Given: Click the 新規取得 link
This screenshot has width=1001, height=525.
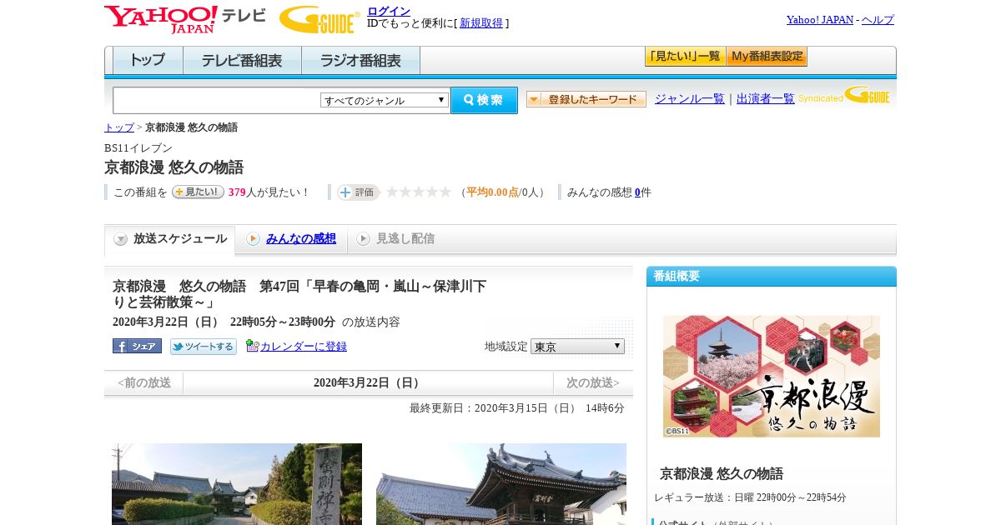Looking at the screenshot, I should click(481, 23).
